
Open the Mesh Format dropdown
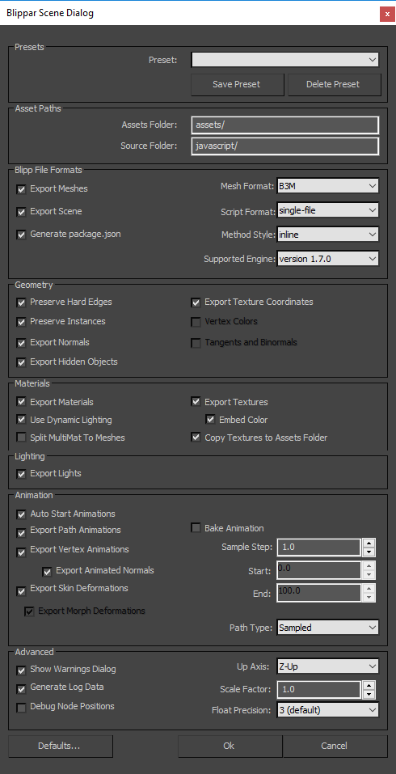[x=328, y=186]
